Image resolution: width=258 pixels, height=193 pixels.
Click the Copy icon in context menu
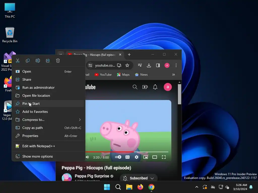tap(28, 61)
